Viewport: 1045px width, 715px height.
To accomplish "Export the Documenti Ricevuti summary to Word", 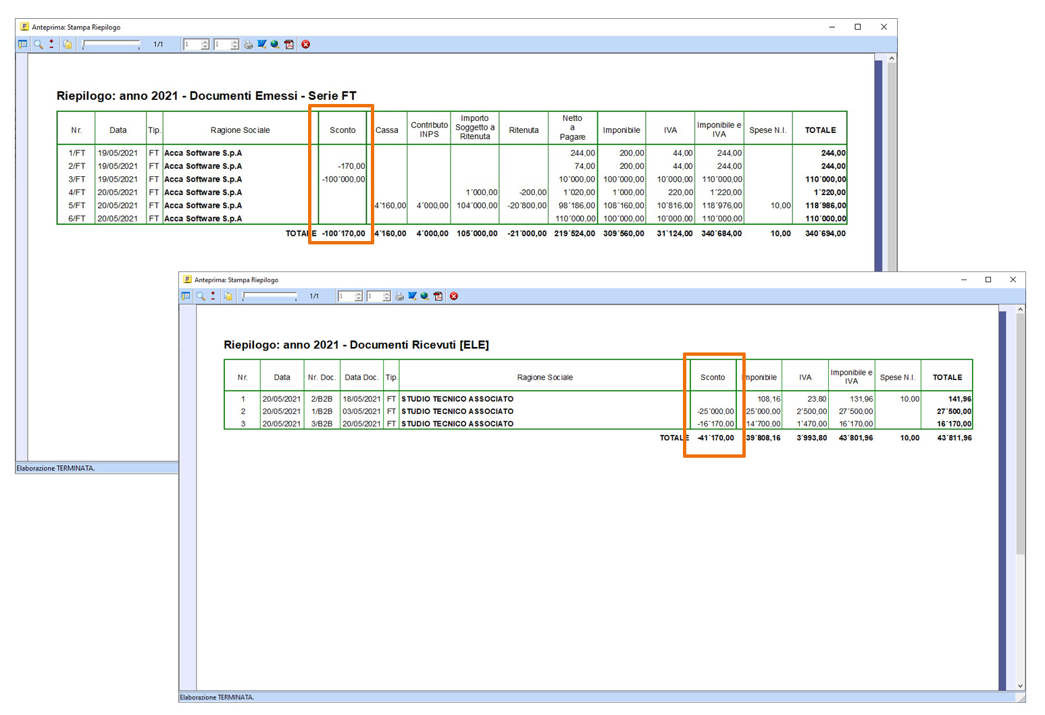I will click(413, 296).
